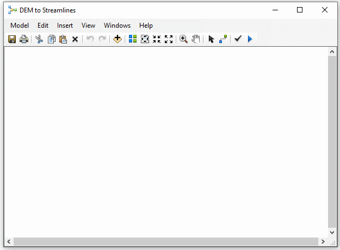This screenshot has height=250, width=340.
Task: Apply Auto Layout with colored squares icon
Action: pos(133,39)
